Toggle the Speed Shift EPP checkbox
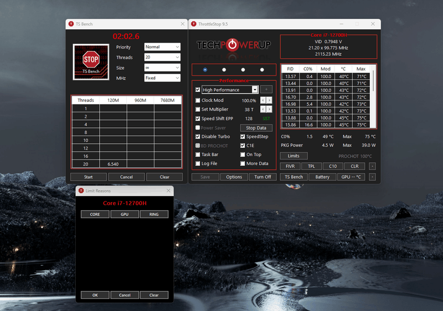This screenshot has width=443, height=311. click(198, 118)
